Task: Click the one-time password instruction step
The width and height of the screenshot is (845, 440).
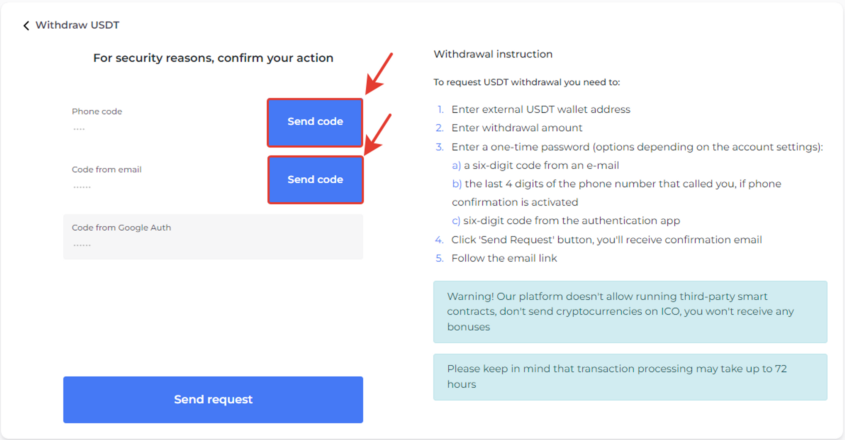Action: (x=637, y=147)
